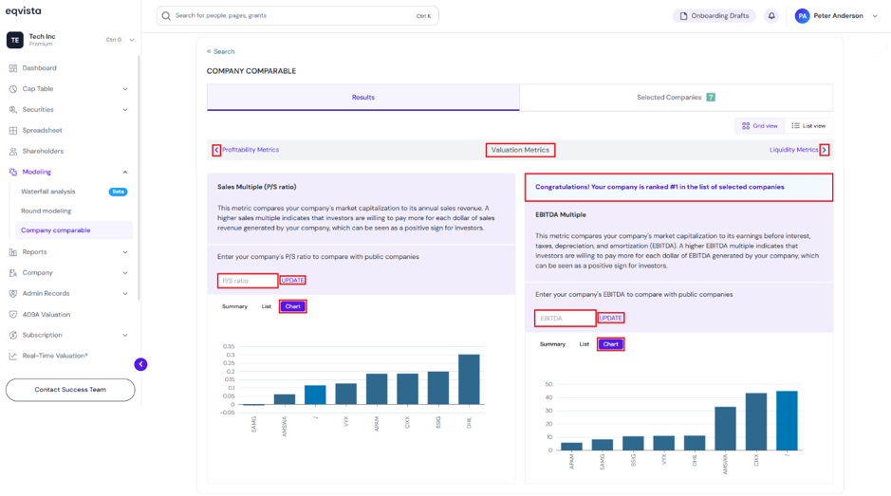Select the Selected Companies tab
Image resolution: width=891 pixels, height=496 pixels.
(x=676, y=97)
